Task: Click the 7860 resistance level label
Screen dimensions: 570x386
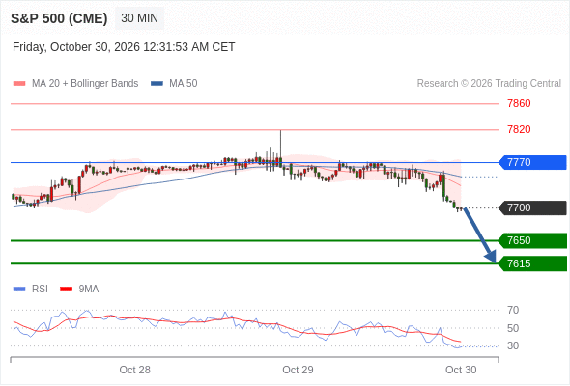Action: 519,104
